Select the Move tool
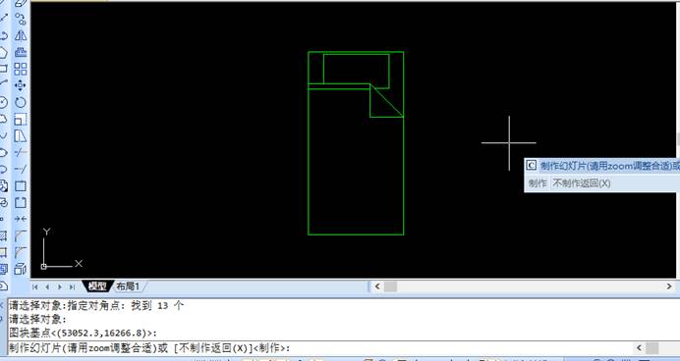 (x=21, y=85)
